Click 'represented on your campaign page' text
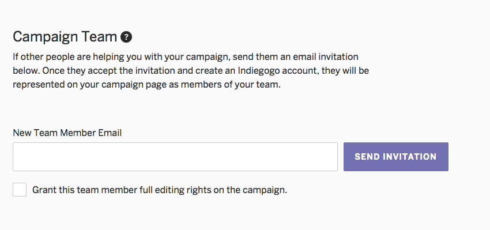 click(x=90, y=84)
